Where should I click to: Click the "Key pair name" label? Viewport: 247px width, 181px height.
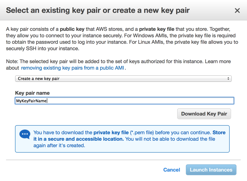(32, 93)
